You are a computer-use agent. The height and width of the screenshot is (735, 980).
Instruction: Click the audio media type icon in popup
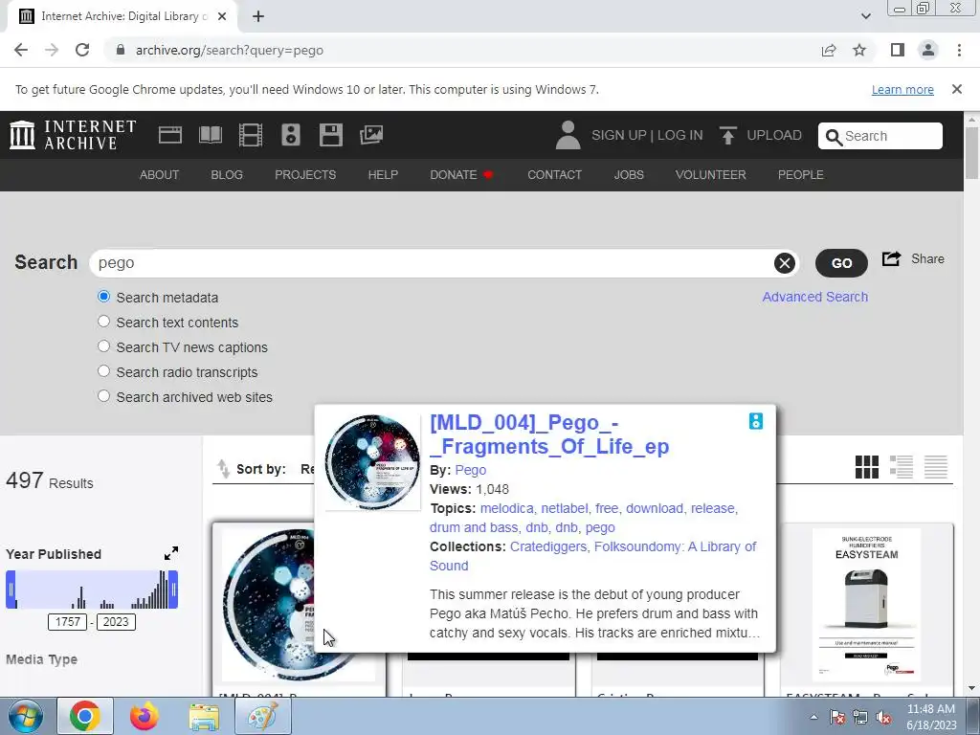[756, 421]
